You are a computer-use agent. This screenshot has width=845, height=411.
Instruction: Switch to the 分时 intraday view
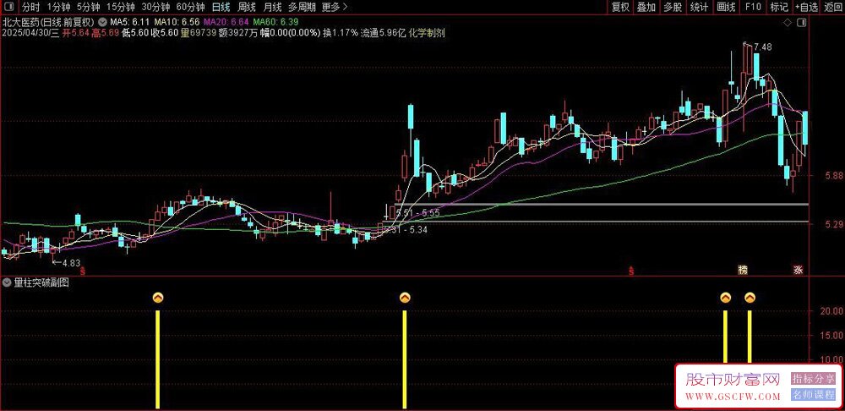[31, 8]
